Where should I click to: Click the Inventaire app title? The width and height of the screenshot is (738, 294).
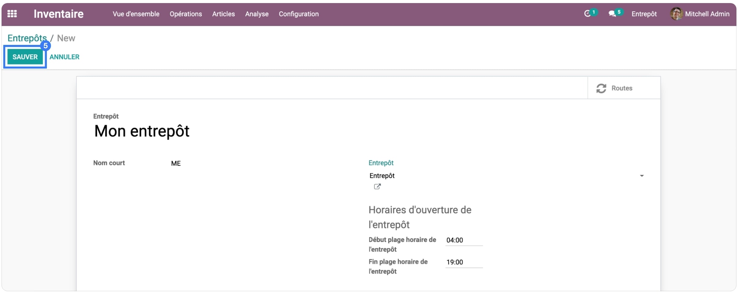click(58, 14)
